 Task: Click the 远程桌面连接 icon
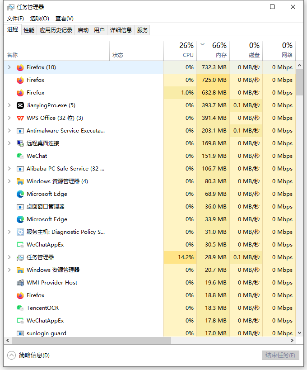tap(20, 143)
